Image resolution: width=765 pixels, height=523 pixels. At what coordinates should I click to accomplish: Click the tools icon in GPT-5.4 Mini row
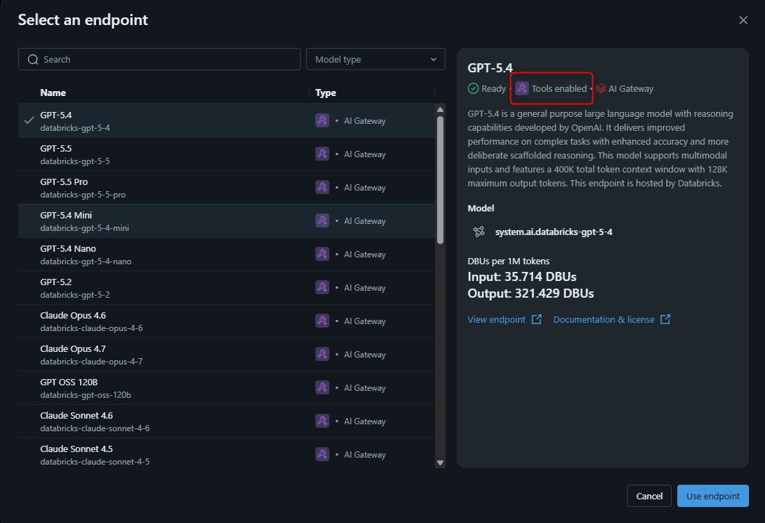click(322, 220)
